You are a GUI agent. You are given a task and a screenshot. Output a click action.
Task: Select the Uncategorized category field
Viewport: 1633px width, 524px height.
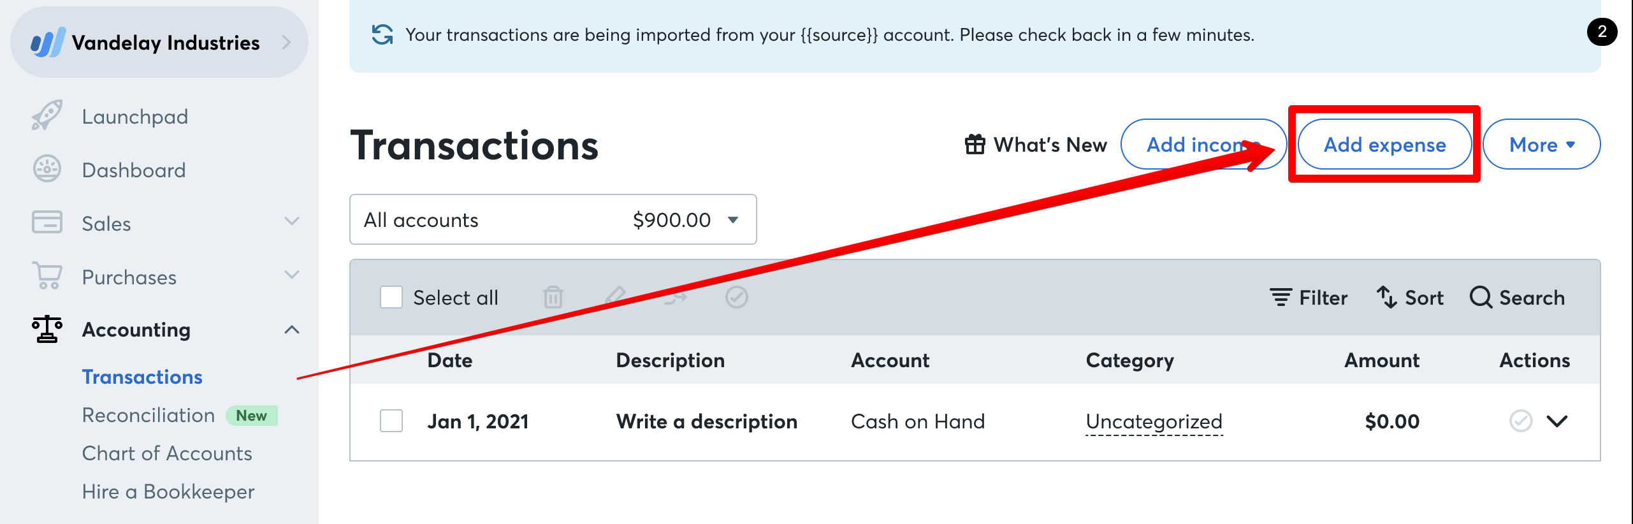coord(1154,421)
